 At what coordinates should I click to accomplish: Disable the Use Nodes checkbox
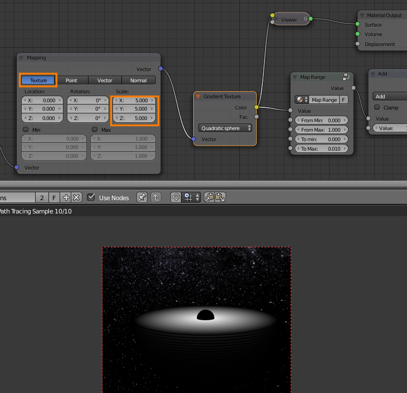pyautogui.click(x=91, y=197)
